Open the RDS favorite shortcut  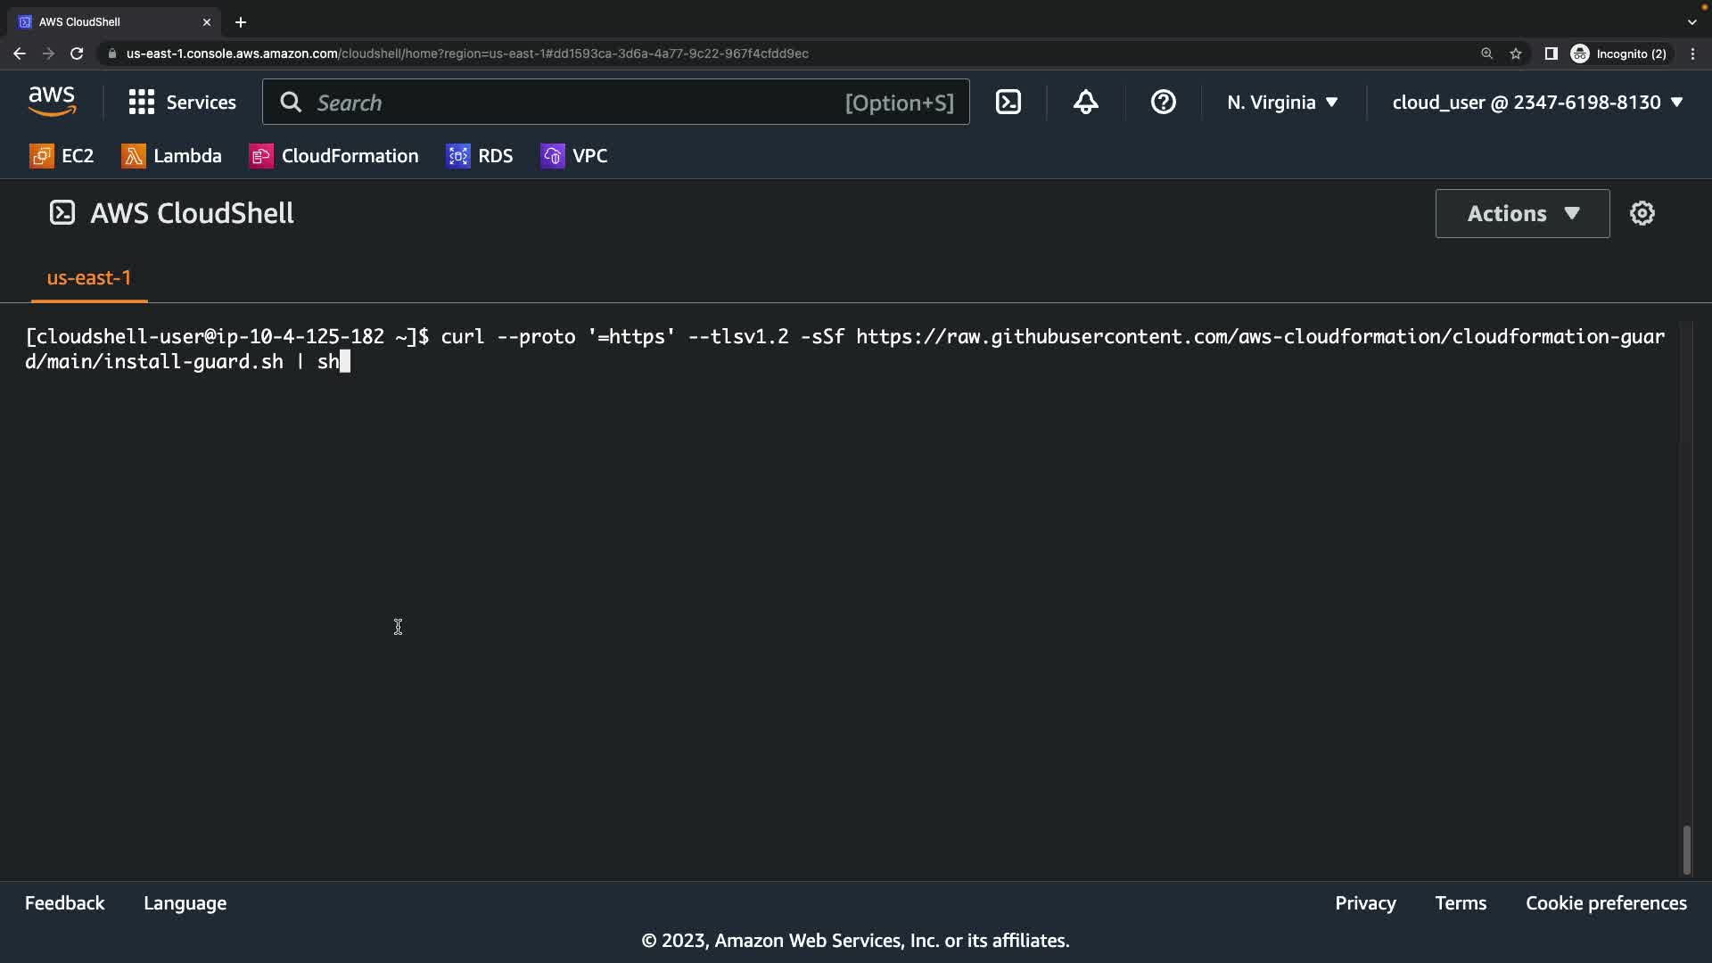(480, 156)
